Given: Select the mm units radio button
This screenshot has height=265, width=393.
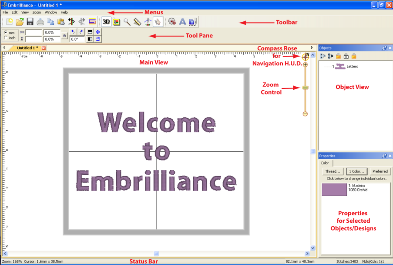Looking at the screenshot, I should tap(6, 32).
